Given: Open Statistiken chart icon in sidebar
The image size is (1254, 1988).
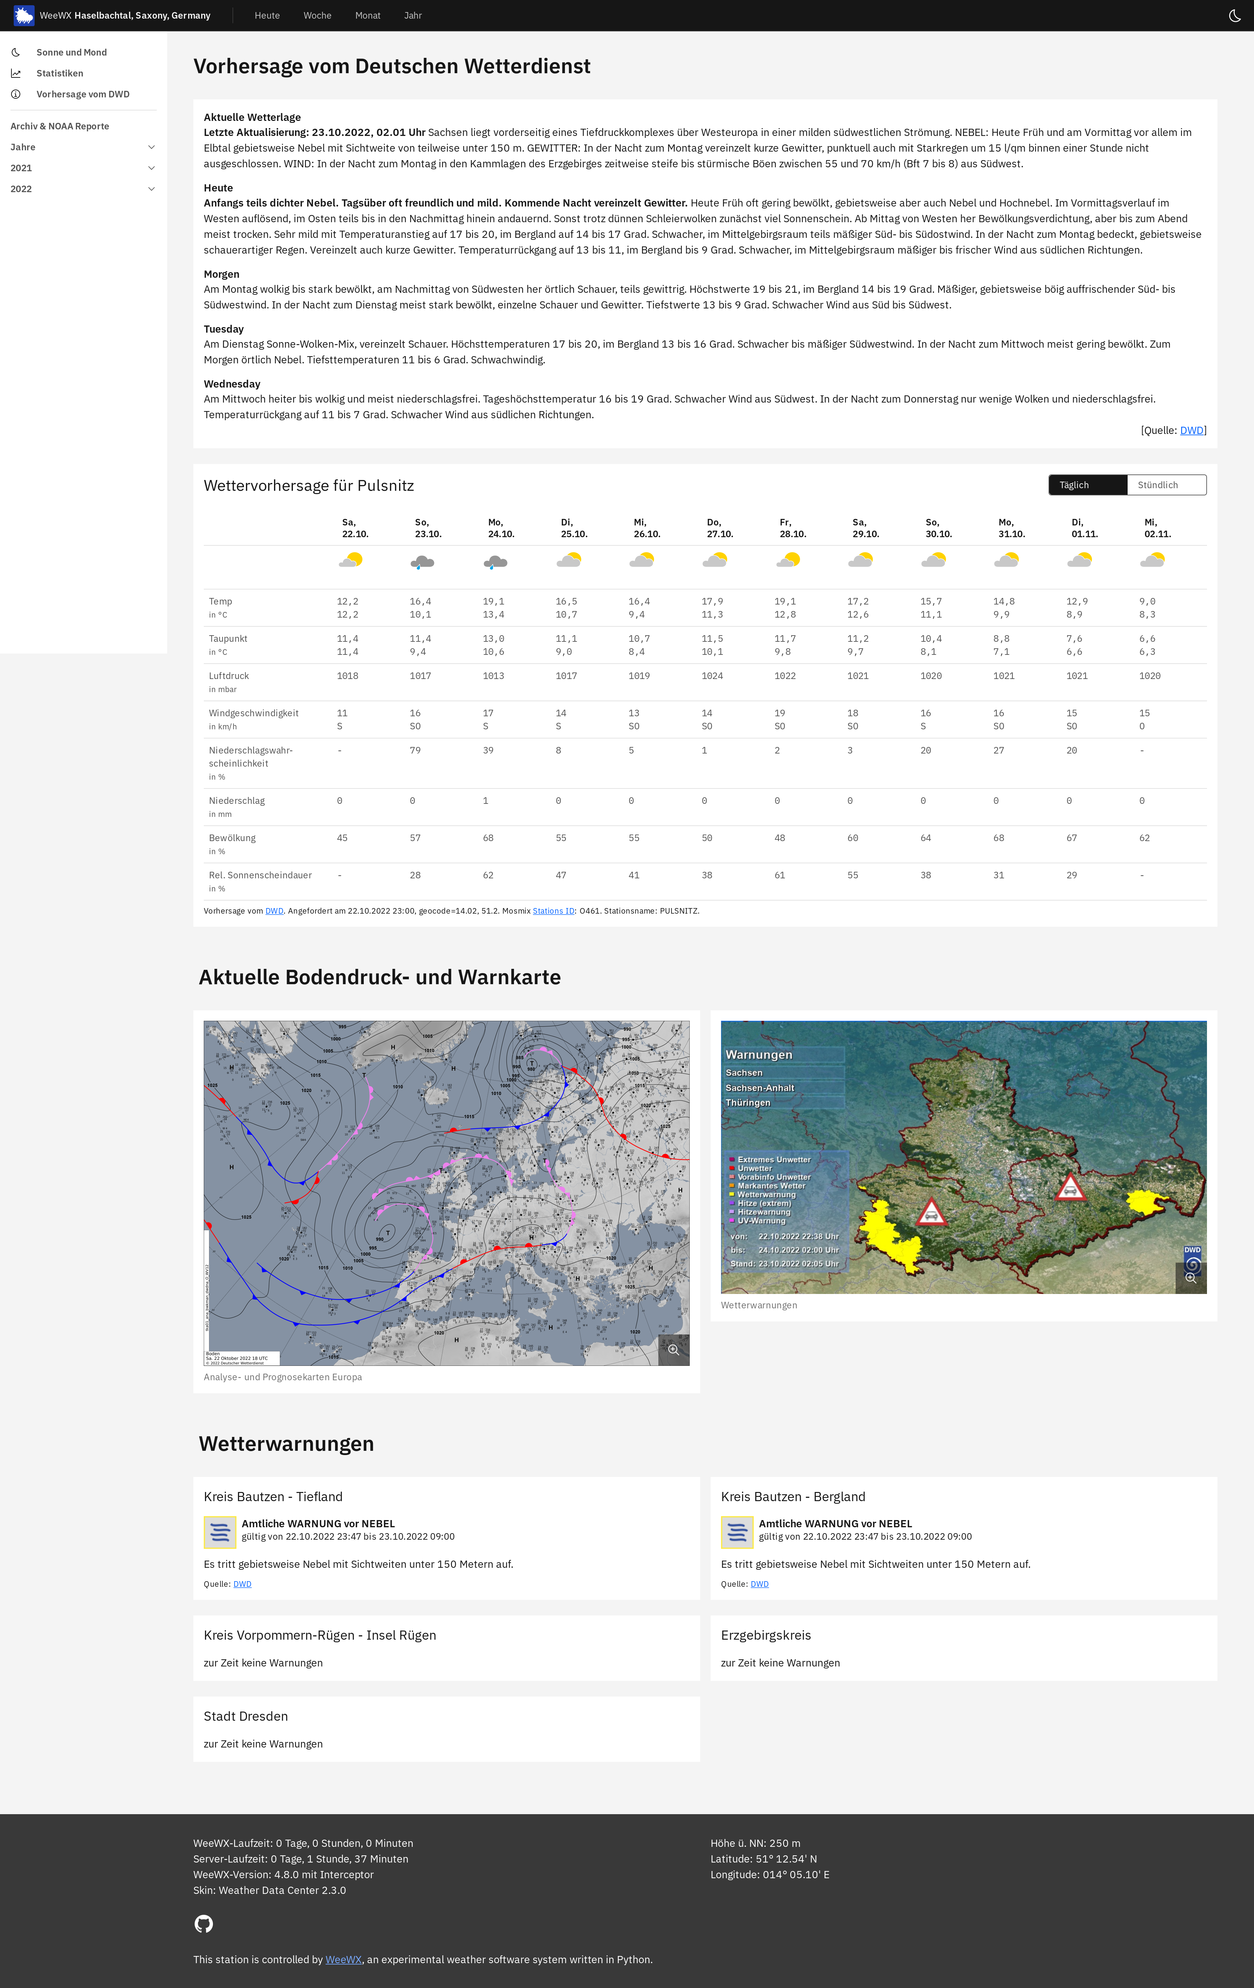Looking at the screenshot, I should pyautogui.click(x=16, y=74).
